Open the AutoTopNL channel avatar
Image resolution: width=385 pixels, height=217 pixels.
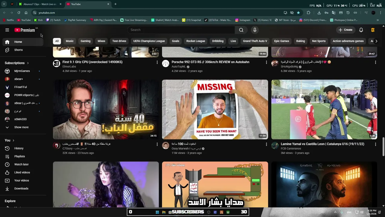[166, 63]
